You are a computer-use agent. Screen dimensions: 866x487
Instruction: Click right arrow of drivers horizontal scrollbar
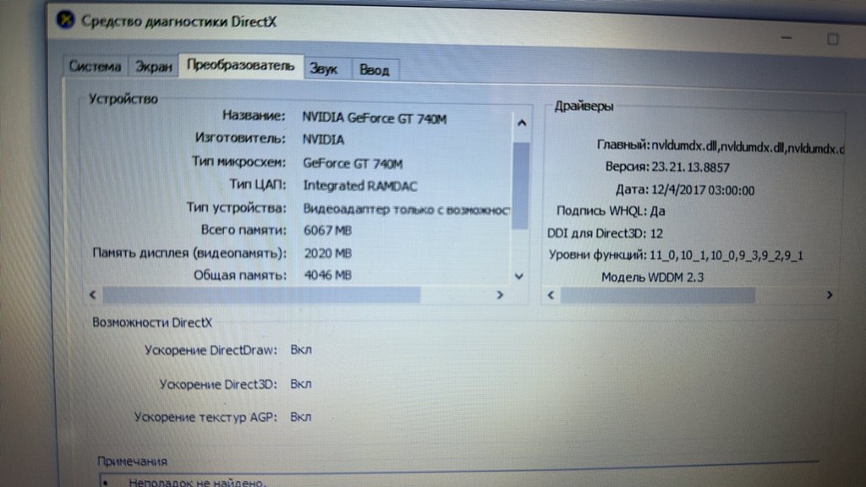829,295
